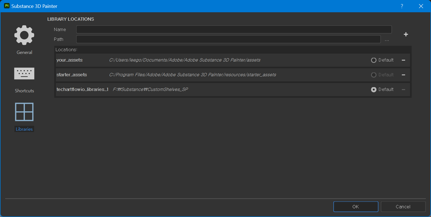Click the F: CustomShelves_SP path text
Screen dimensions: 431x217
pyautogui.click(x=150, y=90)
